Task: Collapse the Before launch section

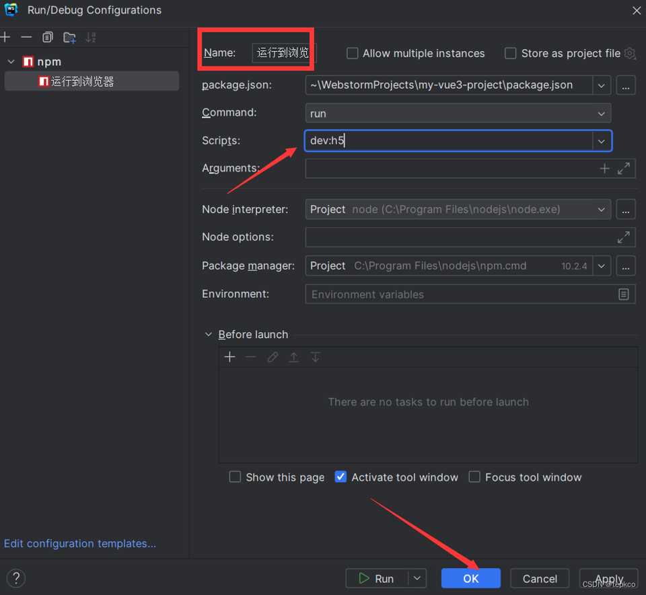Action: tap(209, 335)
